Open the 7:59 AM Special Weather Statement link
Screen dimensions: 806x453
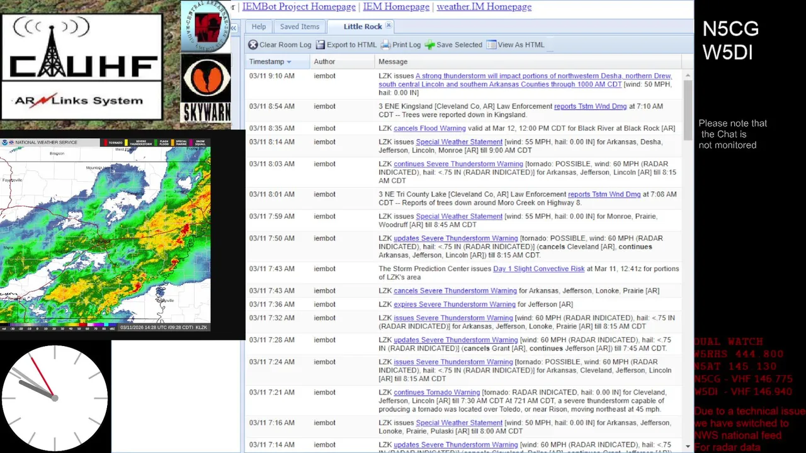[x=459, y=216]
